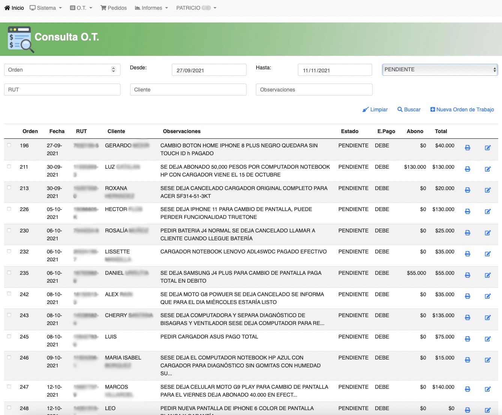Print order 243 using its printer icon

(x=467, y=318)
